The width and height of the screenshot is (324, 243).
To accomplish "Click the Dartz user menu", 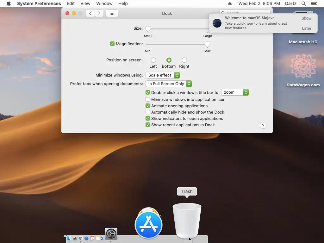I will click(x=291, y=3).
